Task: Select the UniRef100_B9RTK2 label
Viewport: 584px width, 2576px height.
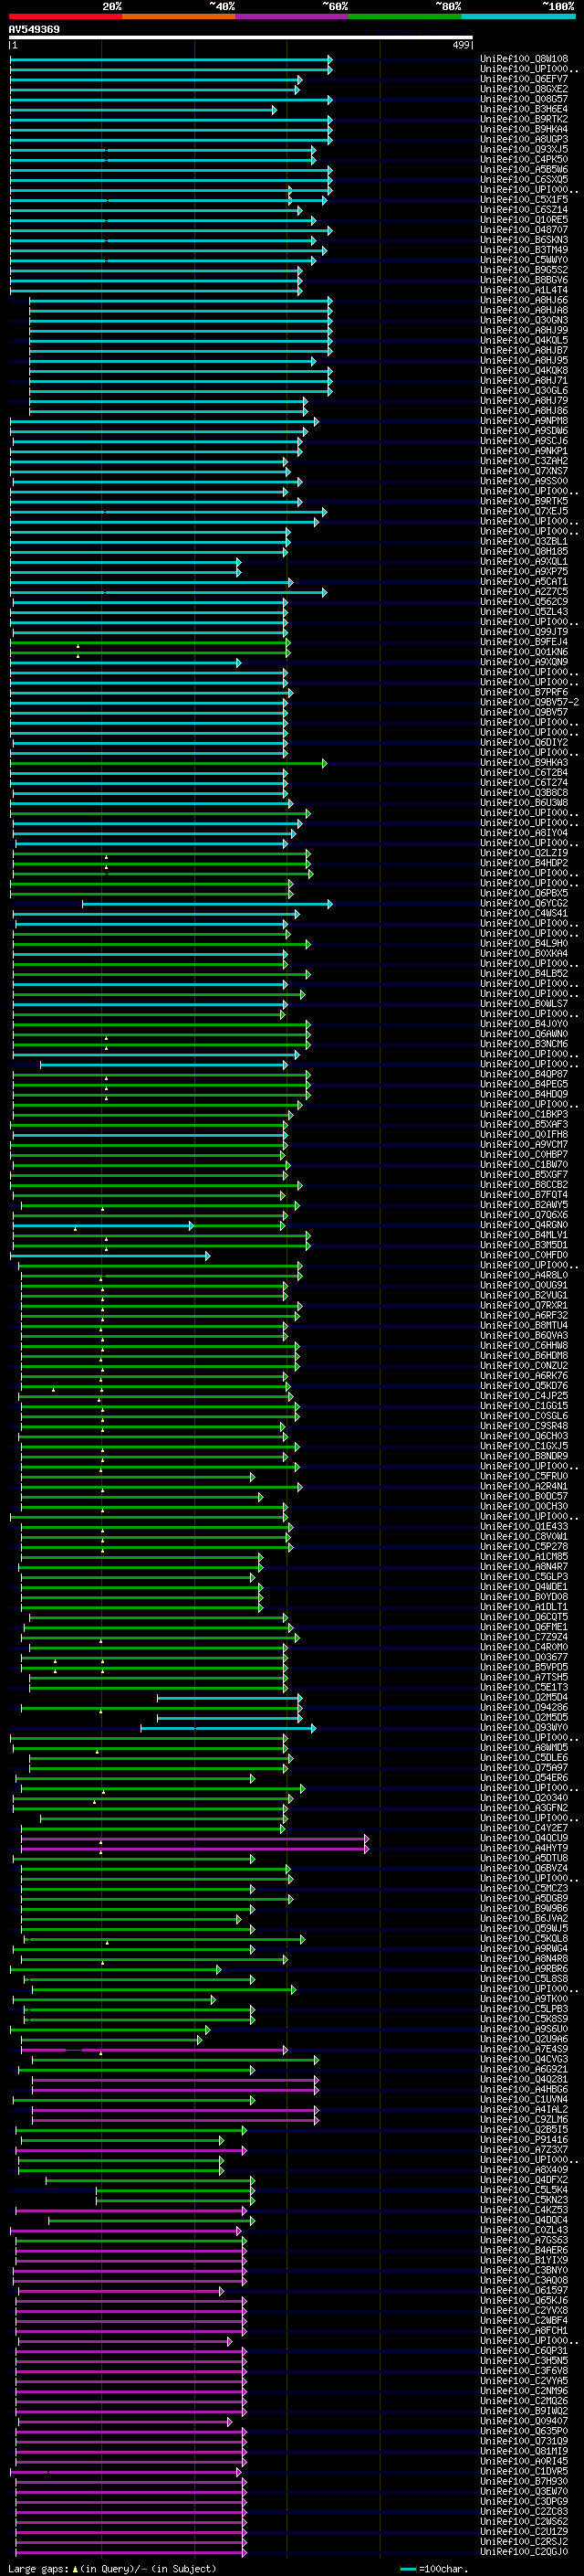Action: (x=524, y=119)
